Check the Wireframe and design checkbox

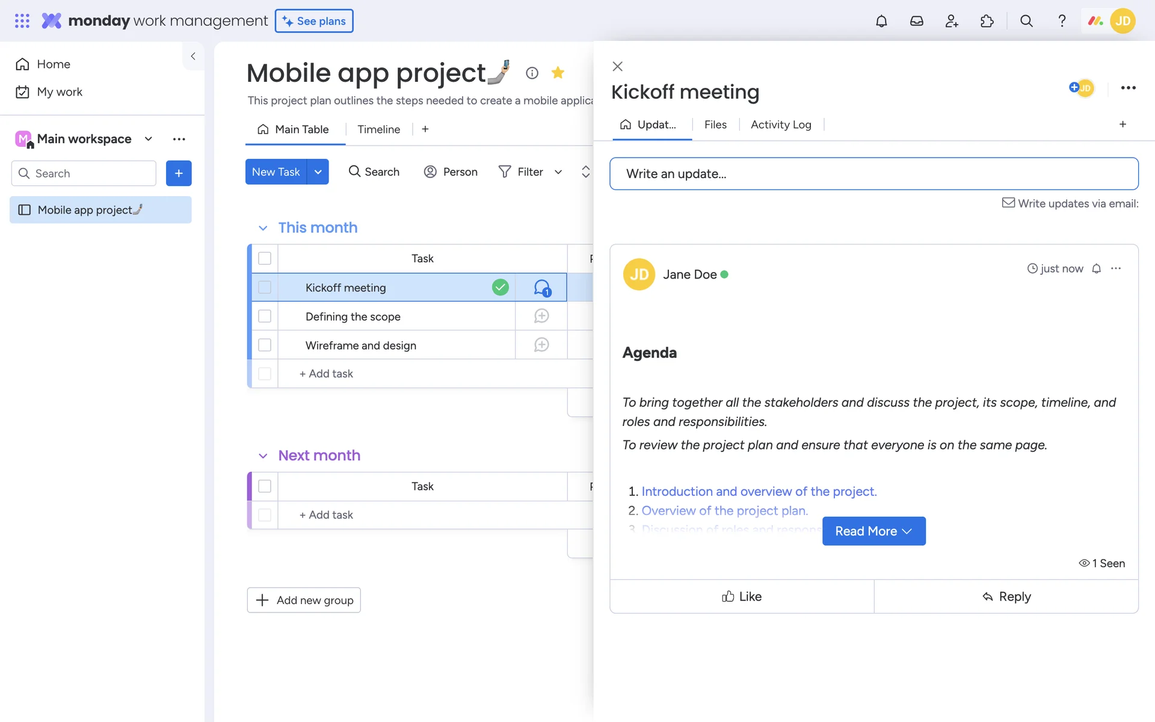pos(265,345)
